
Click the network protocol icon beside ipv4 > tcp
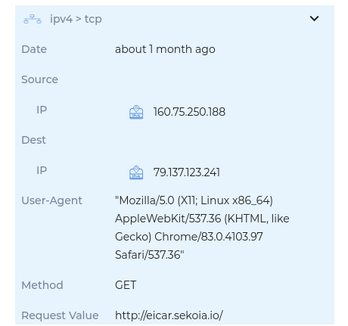33,19
